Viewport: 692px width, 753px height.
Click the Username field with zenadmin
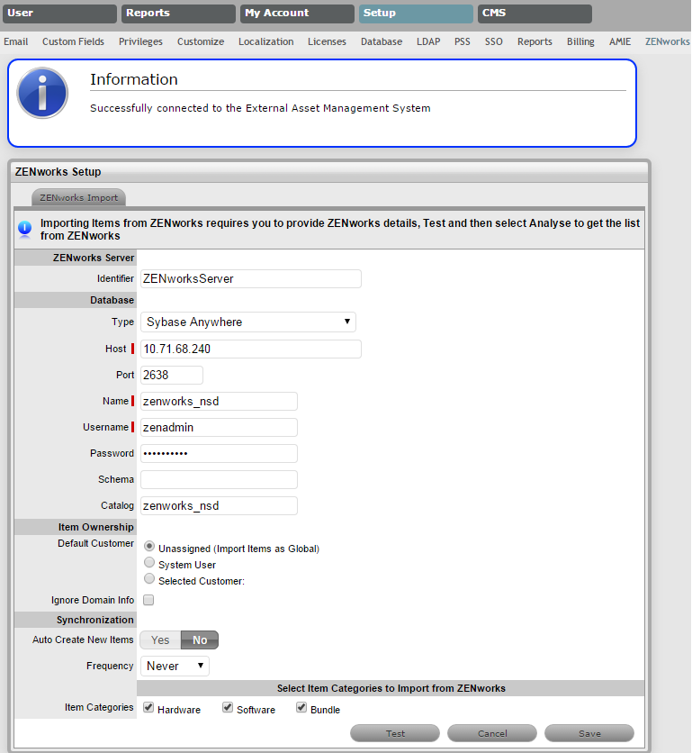(219, 428)
